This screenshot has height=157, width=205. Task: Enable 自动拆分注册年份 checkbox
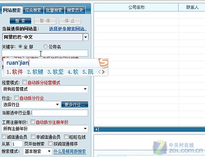pyautogui.click(x=32, y=122)
